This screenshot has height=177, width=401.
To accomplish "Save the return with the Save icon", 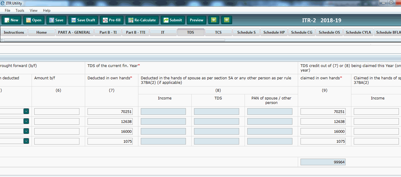I will (56, 20).
